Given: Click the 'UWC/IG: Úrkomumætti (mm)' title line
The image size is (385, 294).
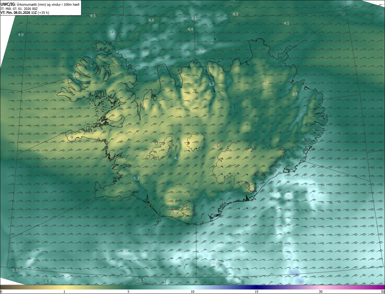Looking at the screenshot, I should (x=40, y=5).
